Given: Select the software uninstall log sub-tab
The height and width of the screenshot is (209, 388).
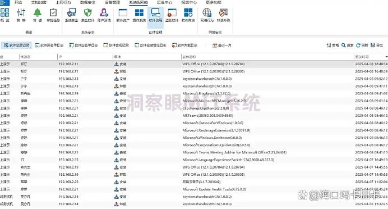Looking at the screenshot, I should pos(185,46).
